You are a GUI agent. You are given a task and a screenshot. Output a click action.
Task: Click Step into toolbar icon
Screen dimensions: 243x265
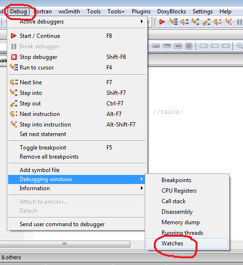click(x=196, y=22)
